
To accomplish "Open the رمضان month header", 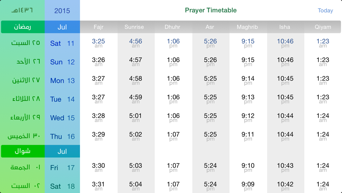I will coord(23,27).
